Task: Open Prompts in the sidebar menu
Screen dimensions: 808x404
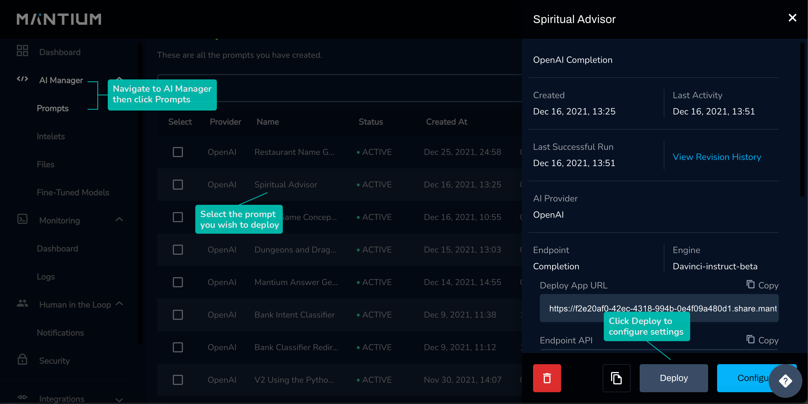Action: 53,108
